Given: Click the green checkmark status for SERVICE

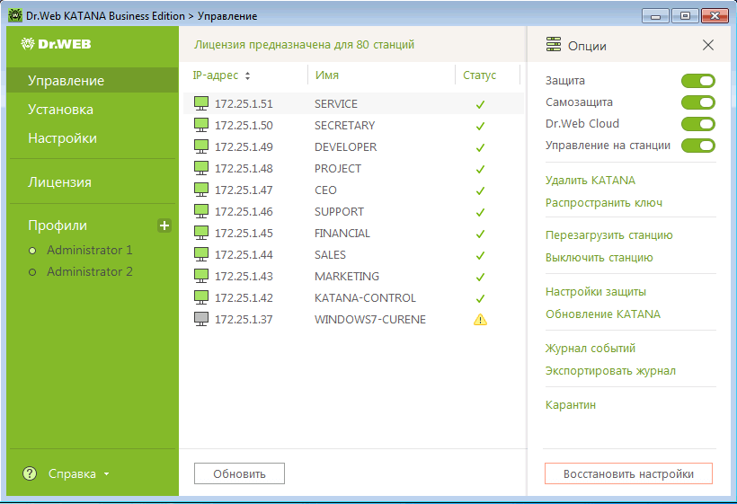Looking at the screenshot, I should click(x=480, y=104).
